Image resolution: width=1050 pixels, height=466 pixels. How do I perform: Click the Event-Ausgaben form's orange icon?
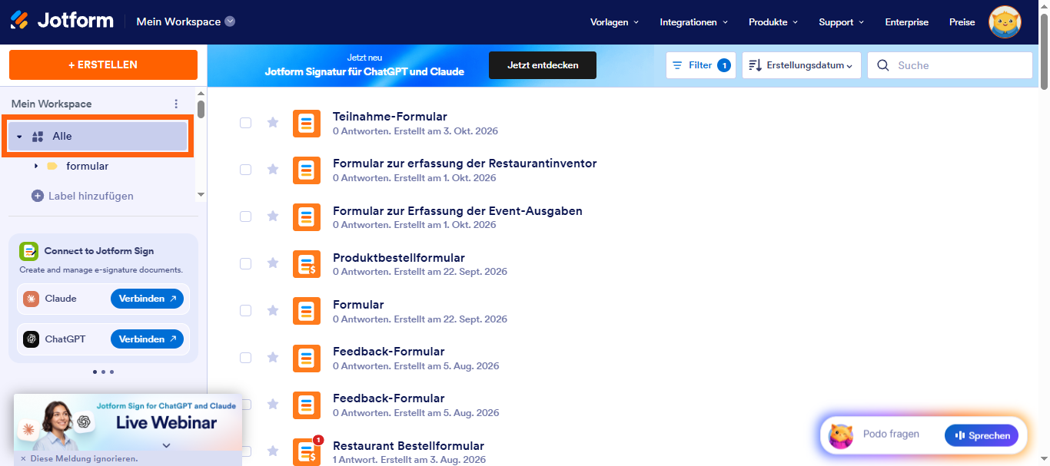point(307,216)
